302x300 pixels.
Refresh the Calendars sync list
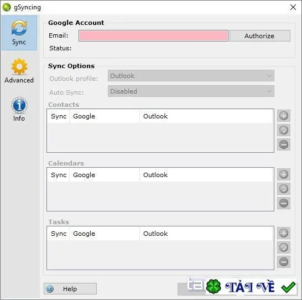[x=284, y=189]
